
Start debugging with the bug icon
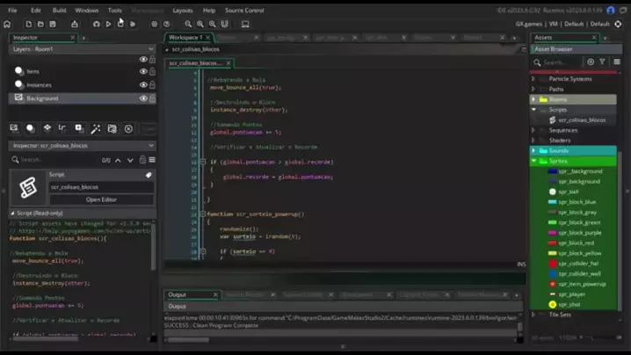click(x=96, y=24)
